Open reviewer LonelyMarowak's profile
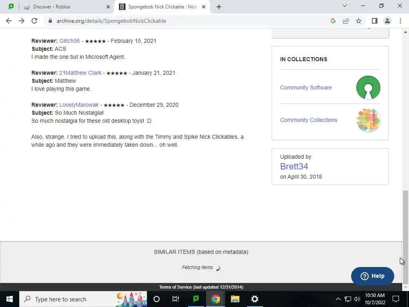Viewport: 409px width, 307px height. pos(79,105)
